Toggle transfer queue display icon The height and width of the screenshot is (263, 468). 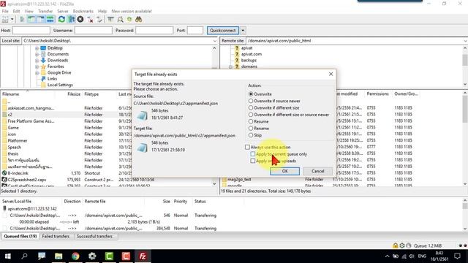(50, 20)
